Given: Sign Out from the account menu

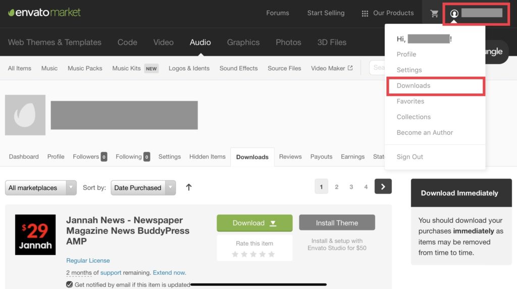Looking at the screenshot, I should [x=409, y=157].
